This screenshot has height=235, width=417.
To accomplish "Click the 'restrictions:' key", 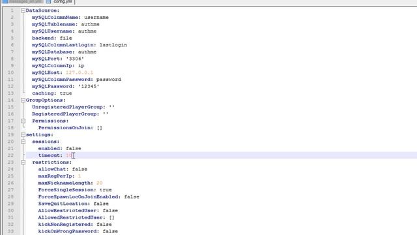I will tap(52, 163).
